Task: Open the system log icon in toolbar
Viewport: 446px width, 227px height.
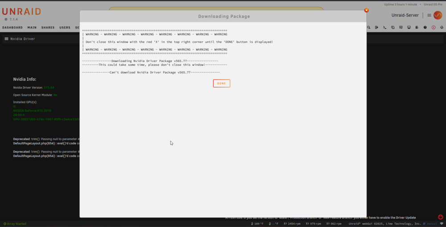Action: 417,27
